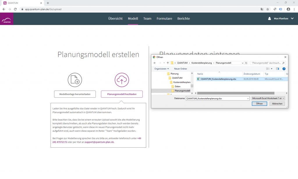Click the folder tree scroll-down arrow
298x179 pixels.
pos(192,93)
